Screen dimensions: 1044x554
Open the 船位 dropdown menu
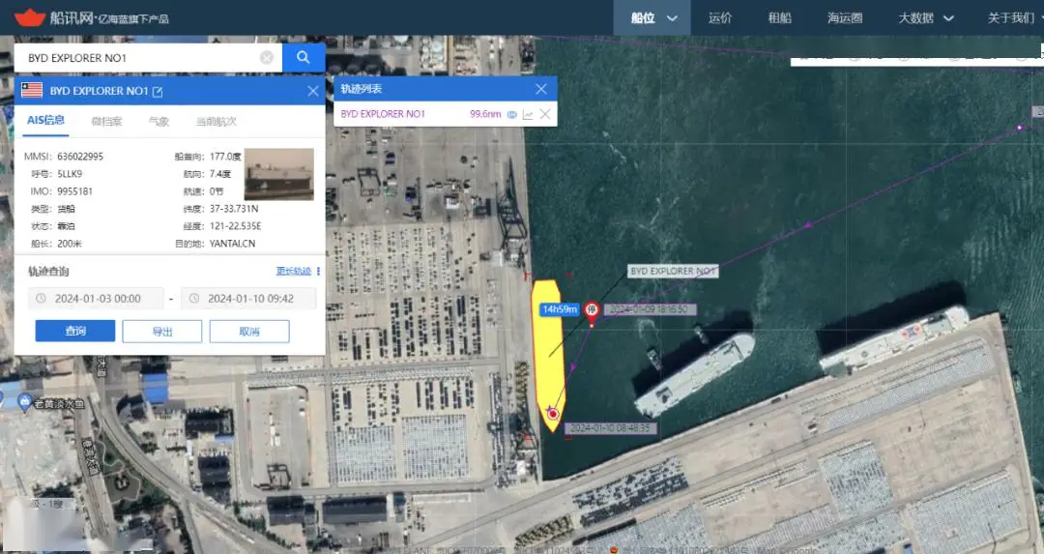(x=653, y=18)
